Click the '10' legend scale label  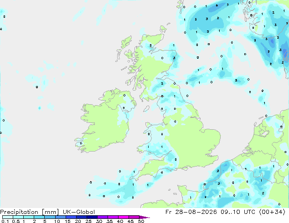(x=57, y=221)
